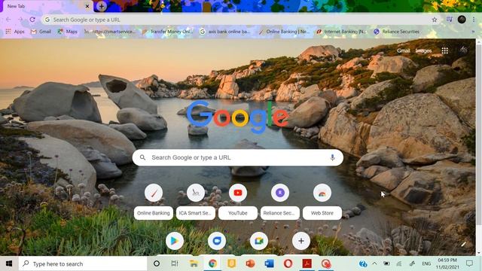
Task: Go forward with the forward arrow
Action: pos(20,20)
